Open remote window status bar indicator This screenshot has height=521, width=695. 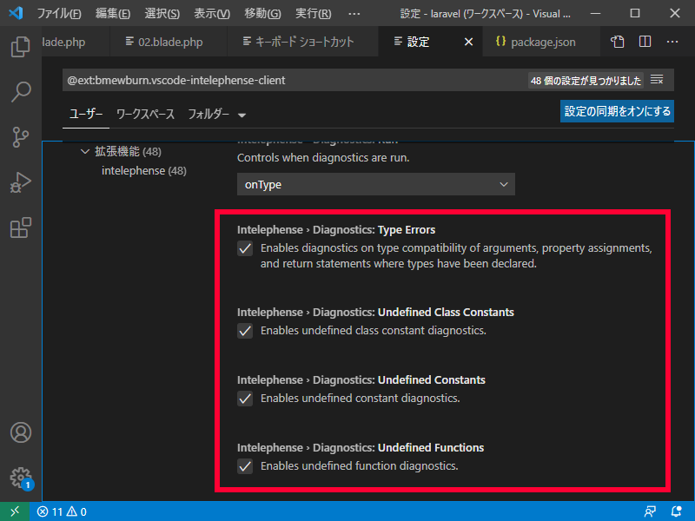tap(15, 511)
